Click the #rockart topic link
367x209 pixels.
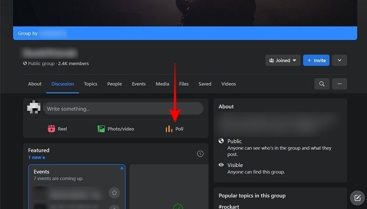point(229,206)
